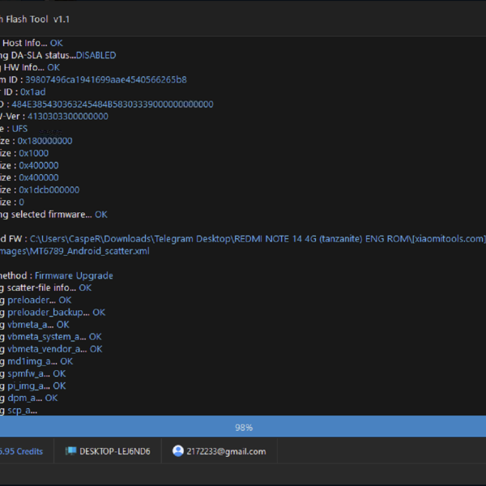
Task: Click the vbmeta_system_a log line
Action: 51,337
